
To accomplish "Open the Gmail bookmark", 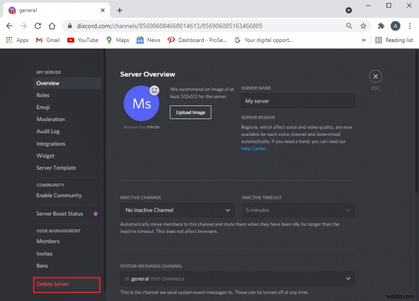I will click(x=48, y=40).
